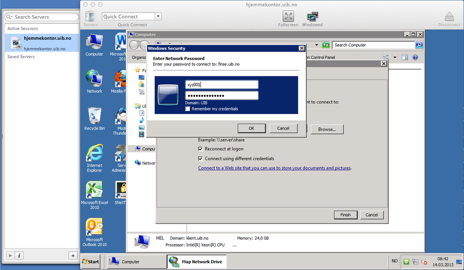Open Microsoft Outlook 2010 desktop icon
The height and width of the screenshot is (270, 464).
(x=94, y=227)
